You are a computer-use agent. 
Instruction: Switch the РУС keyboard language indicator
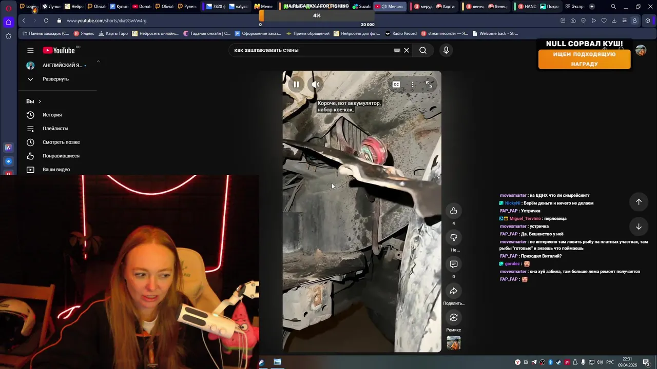pyautogui.click(x=610, y=362)
